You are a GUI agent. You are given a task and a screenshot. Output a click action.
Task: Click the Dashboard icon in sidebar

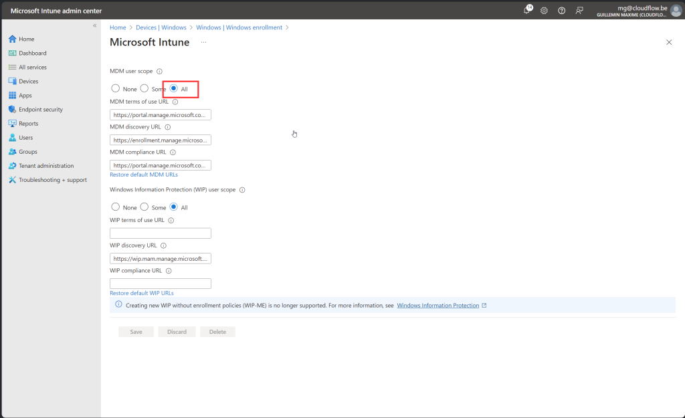(x=12, y=53)
